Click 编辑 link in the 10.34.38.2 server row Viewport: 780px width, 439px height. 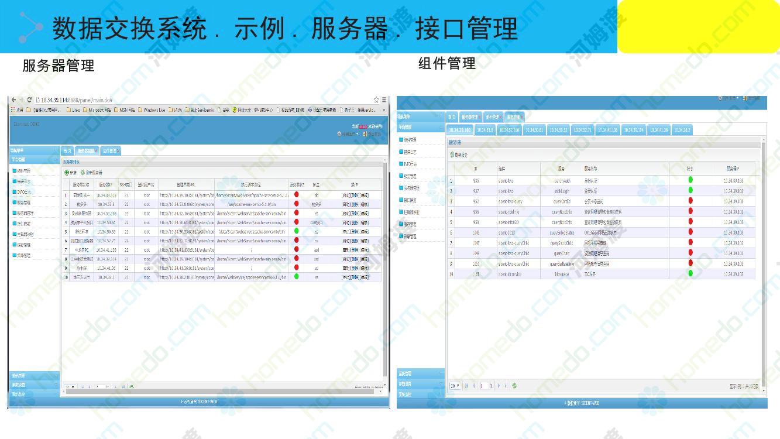pos(364,277)
